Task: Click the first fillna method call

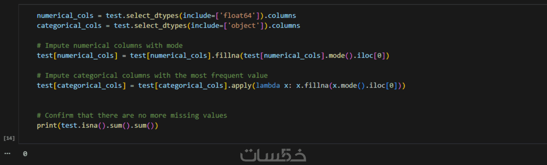Action: [x=227, y=56]
